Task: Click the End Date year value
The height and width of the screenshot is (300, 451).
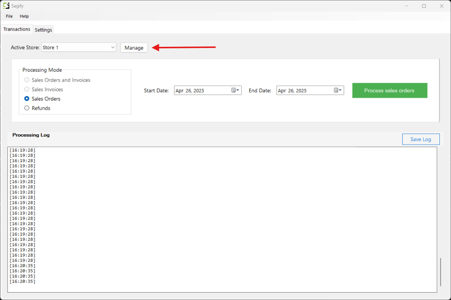Action: (301, 91)
